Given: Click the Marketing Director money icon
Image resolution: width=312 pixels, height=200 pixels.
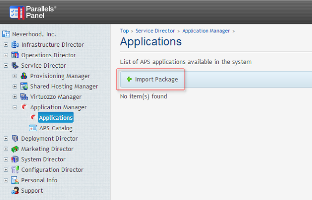Looking at the screenshot, I should tap(15, 149).
